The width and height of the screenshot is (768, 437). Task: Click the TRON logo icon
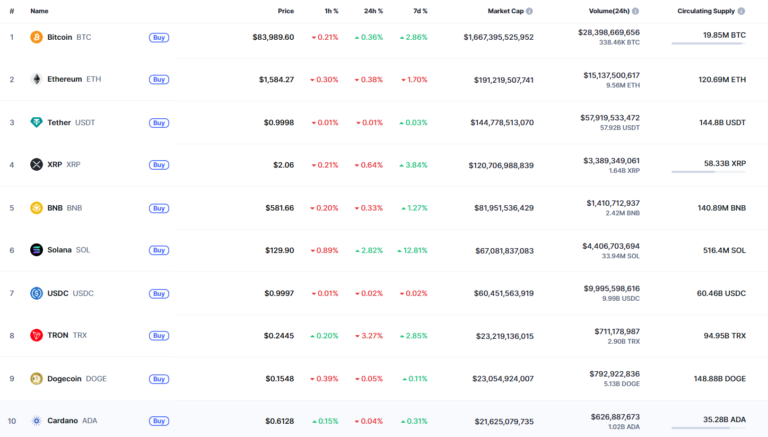pyautogui.click(x=37, y=335)
